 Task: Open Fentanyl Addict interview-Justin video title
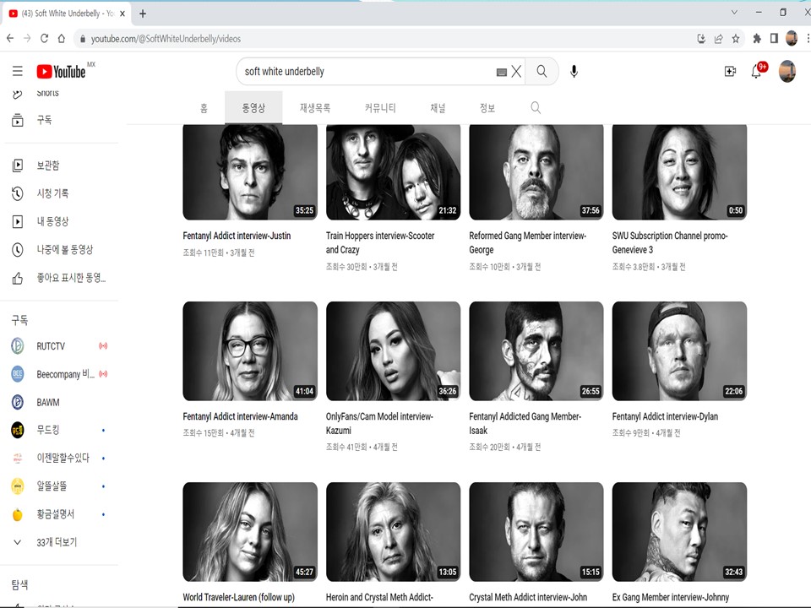(x=237, y=236)
